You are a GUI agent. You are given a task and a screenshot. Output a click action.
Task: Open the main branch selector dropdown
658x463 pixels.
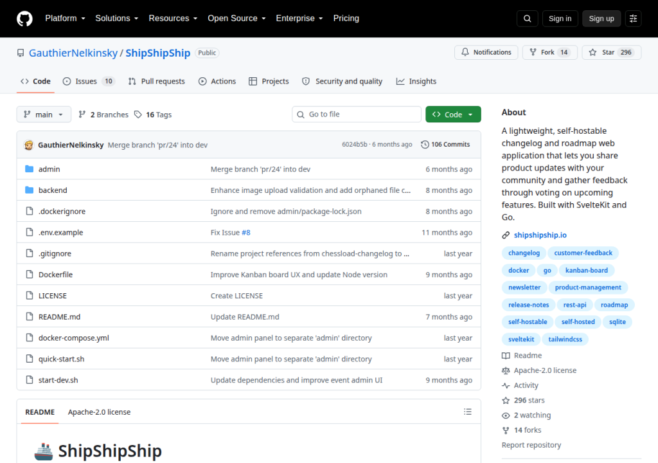[44, 114]
